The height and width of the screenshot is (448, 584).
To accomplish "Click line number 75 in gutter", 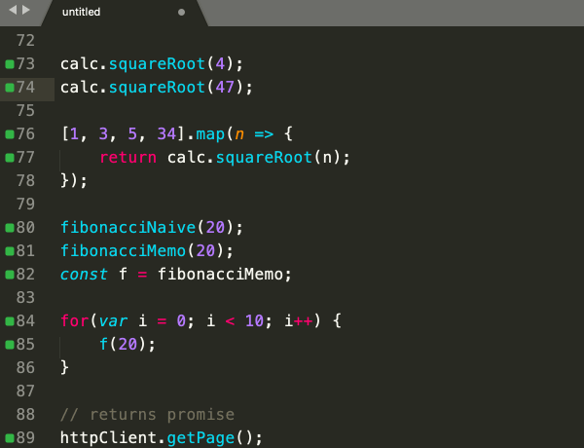I will pos(25,111).
